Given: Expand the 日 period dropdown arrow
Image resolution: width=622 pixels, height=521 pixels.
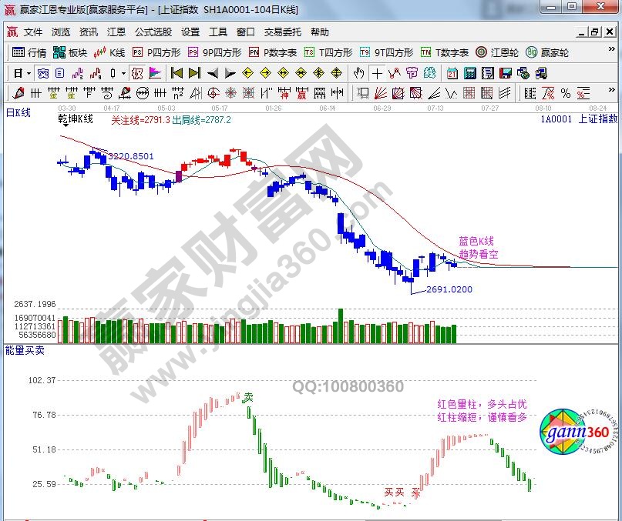Looking at the screenshot, I should 29,74.
